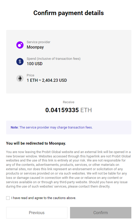Click the Service provider caption
This screenshot has width=138, height=220.
pyautogui.click(x=39, y=42)
